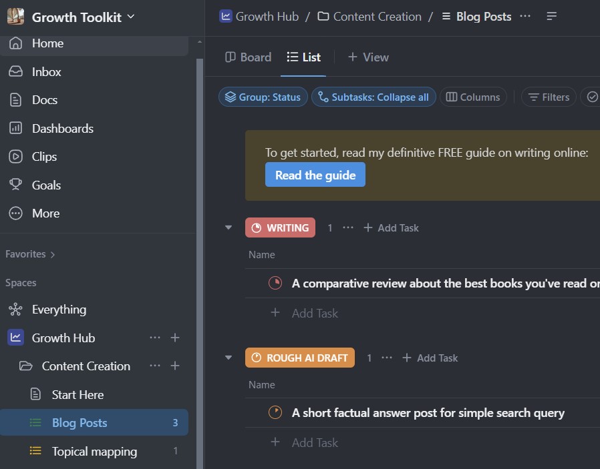Collapse the WRITING group arrow

pyautogui.click(x=229, y=228)
